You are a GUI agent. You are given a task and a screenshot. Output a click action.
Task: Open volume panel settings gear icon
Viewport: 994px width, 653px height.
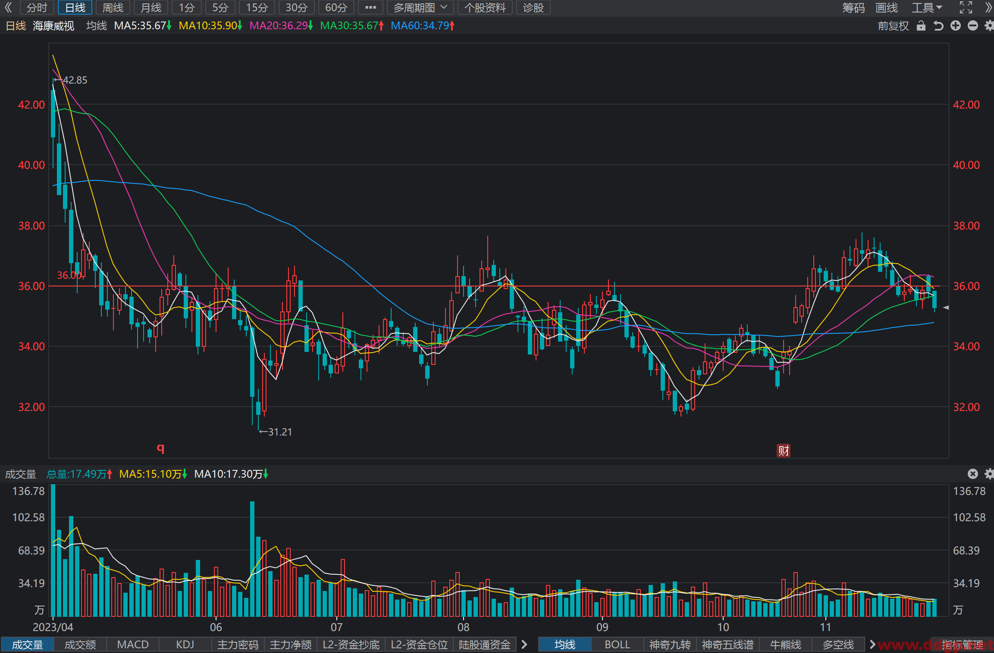(989, 474)
